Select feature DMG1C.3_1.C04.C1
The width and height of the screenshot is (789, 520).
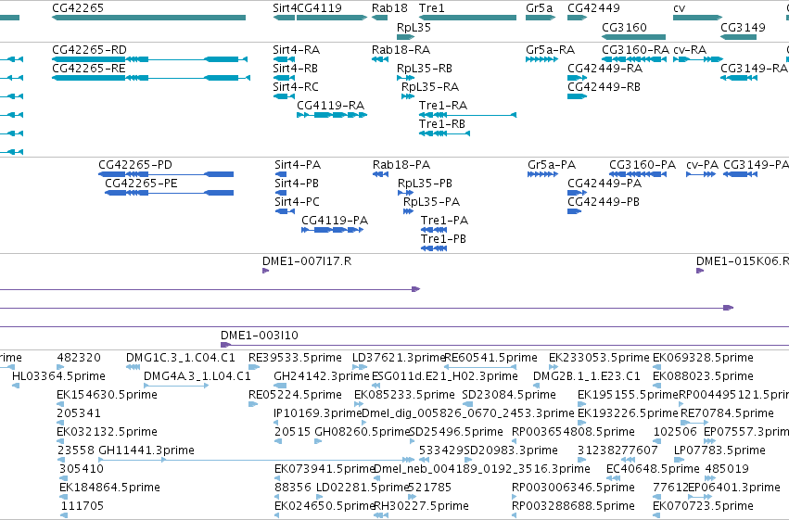(x=133, y=367)
